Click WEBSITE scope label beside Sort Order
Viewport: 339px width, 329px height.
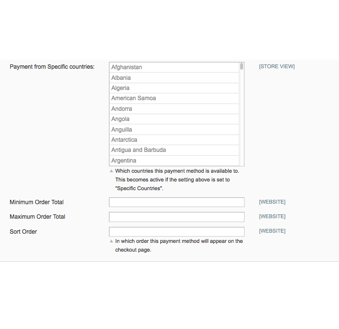tap(272, 231)
